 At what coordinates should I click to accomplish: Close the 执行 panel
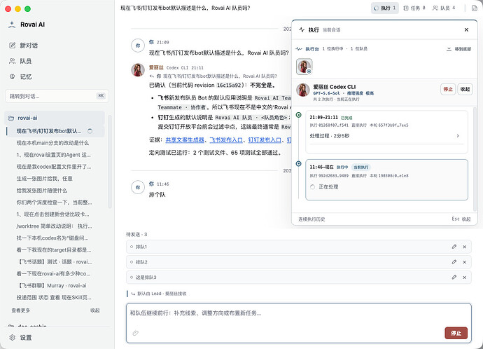[x=466, y=29]
